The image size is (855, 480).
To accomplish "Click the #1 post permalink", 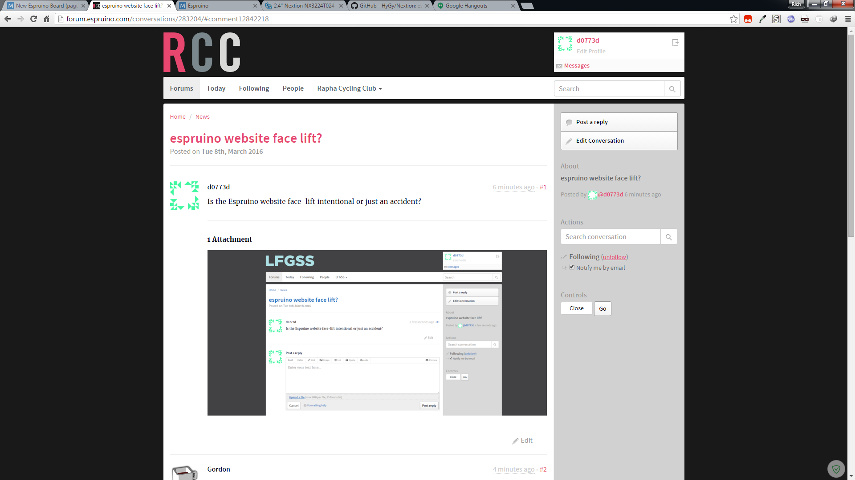I will pos(543,187).
